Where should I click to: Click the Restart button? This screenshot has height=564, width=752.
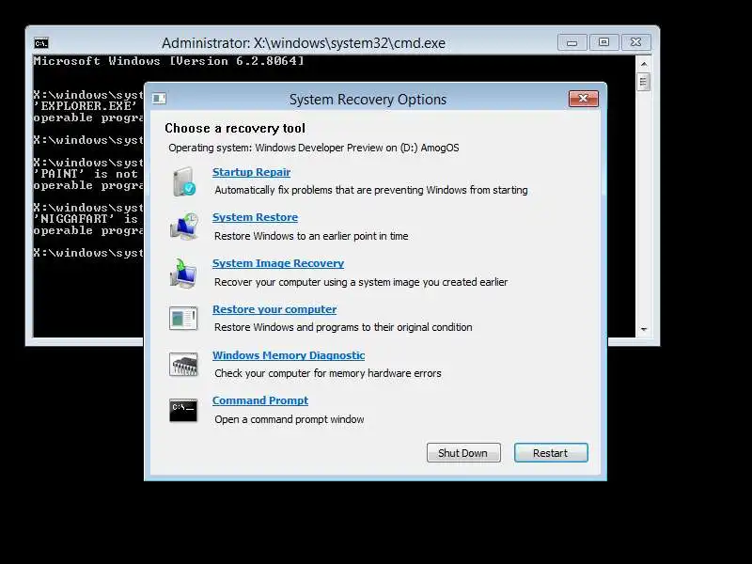[x=551, y=453]
